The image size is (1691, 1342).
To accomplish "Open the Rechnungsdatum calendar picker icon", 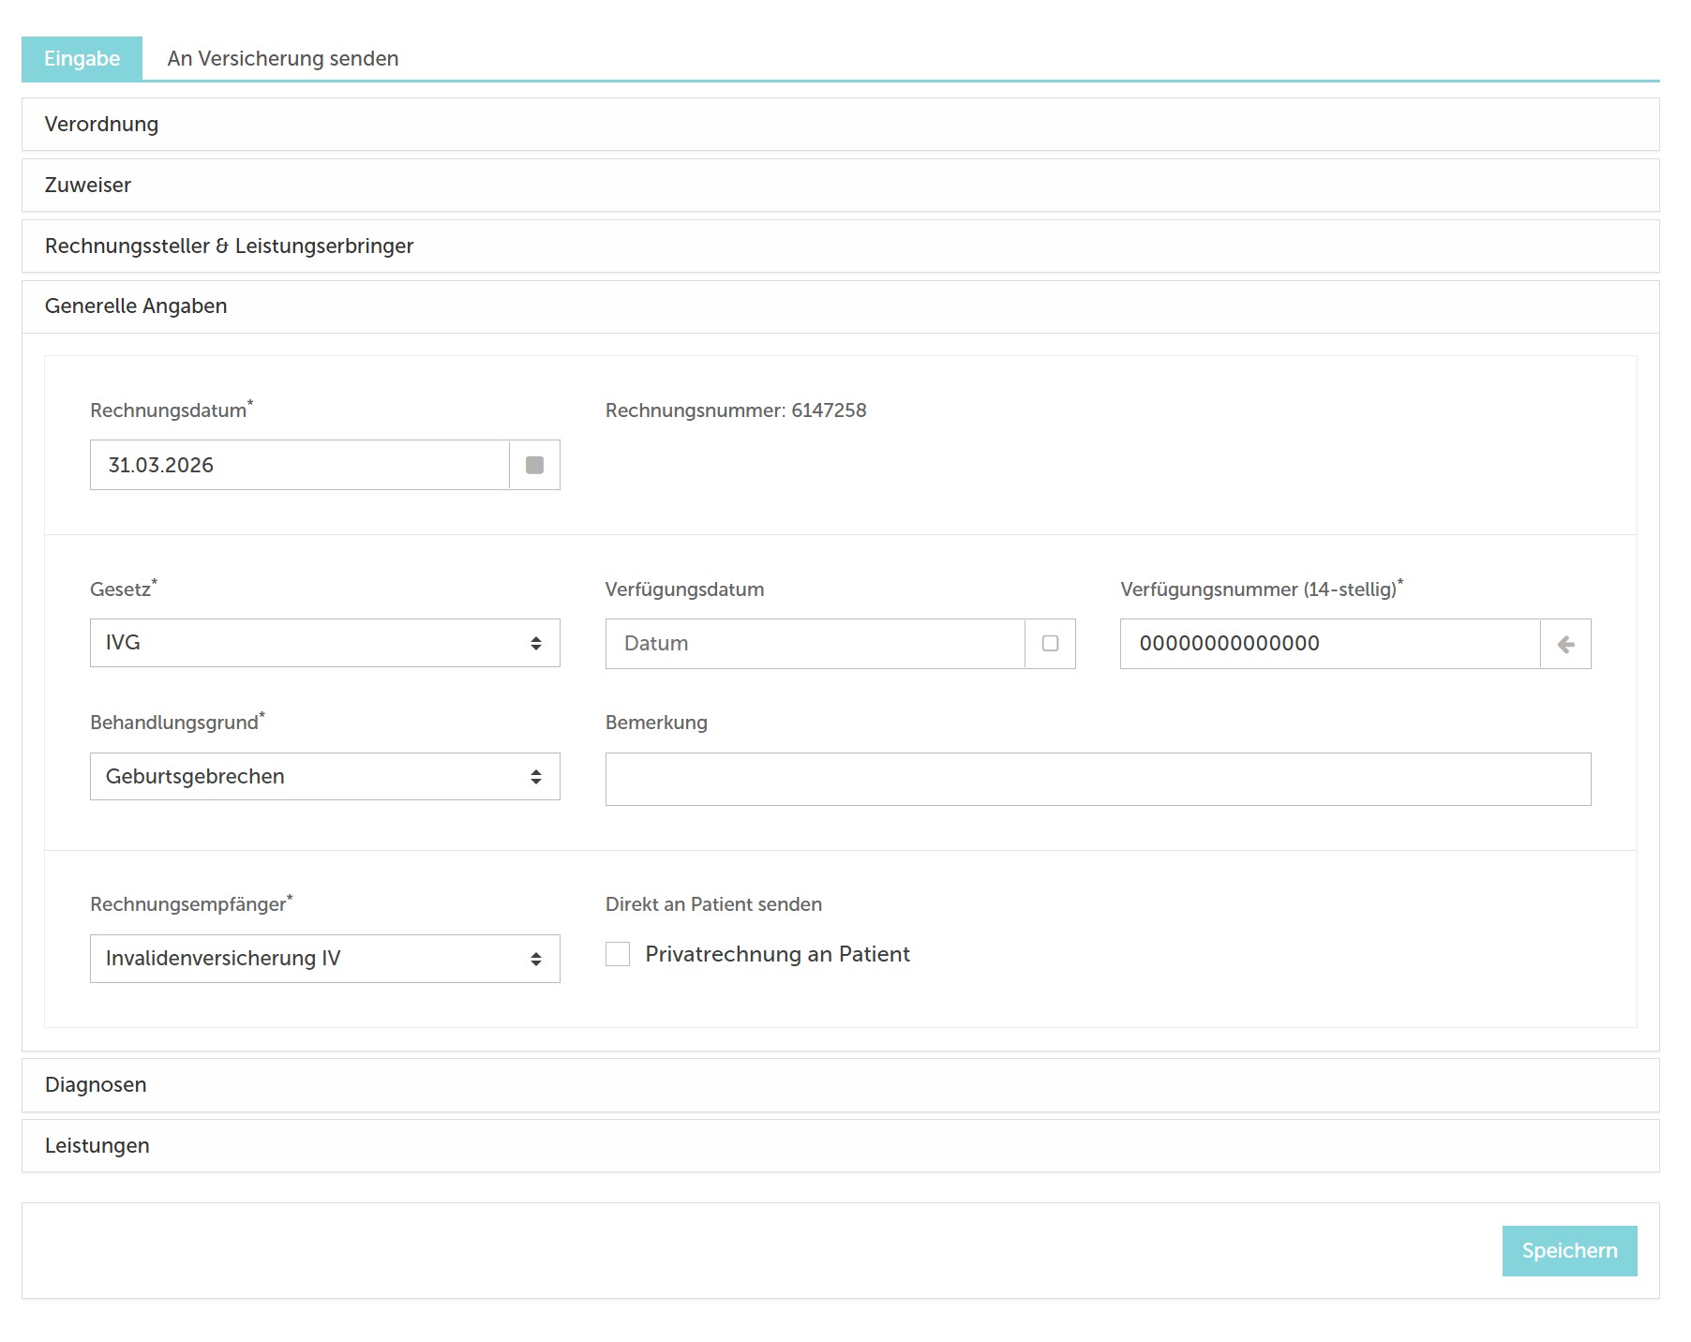I will pos(534,465).
